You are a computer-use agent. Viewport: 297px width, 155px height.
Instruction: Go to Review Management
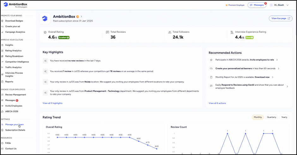[x=15, y=95]
